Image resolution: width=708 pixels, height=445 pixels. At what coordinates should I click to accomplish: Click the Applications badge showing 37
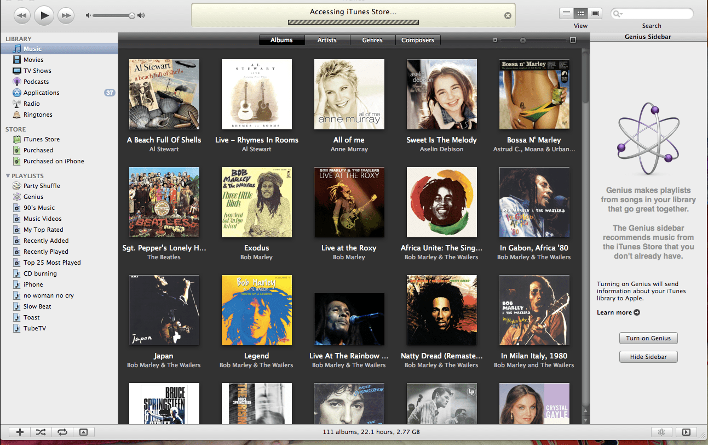click(110, 93)
